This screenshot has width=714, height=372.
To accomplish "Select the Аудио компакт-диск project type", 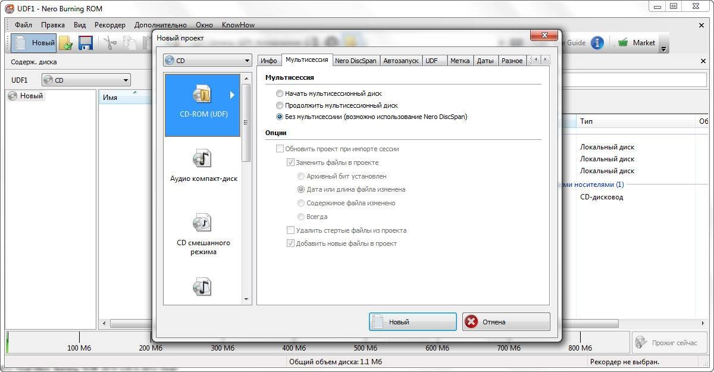I will pyautogui.click(x=203, y=167).
